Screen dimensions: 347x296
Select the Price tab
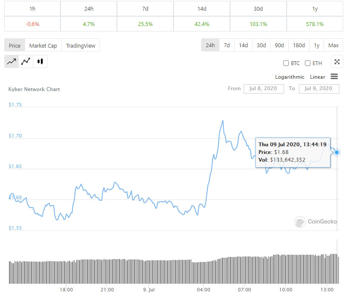click(14, 46)
